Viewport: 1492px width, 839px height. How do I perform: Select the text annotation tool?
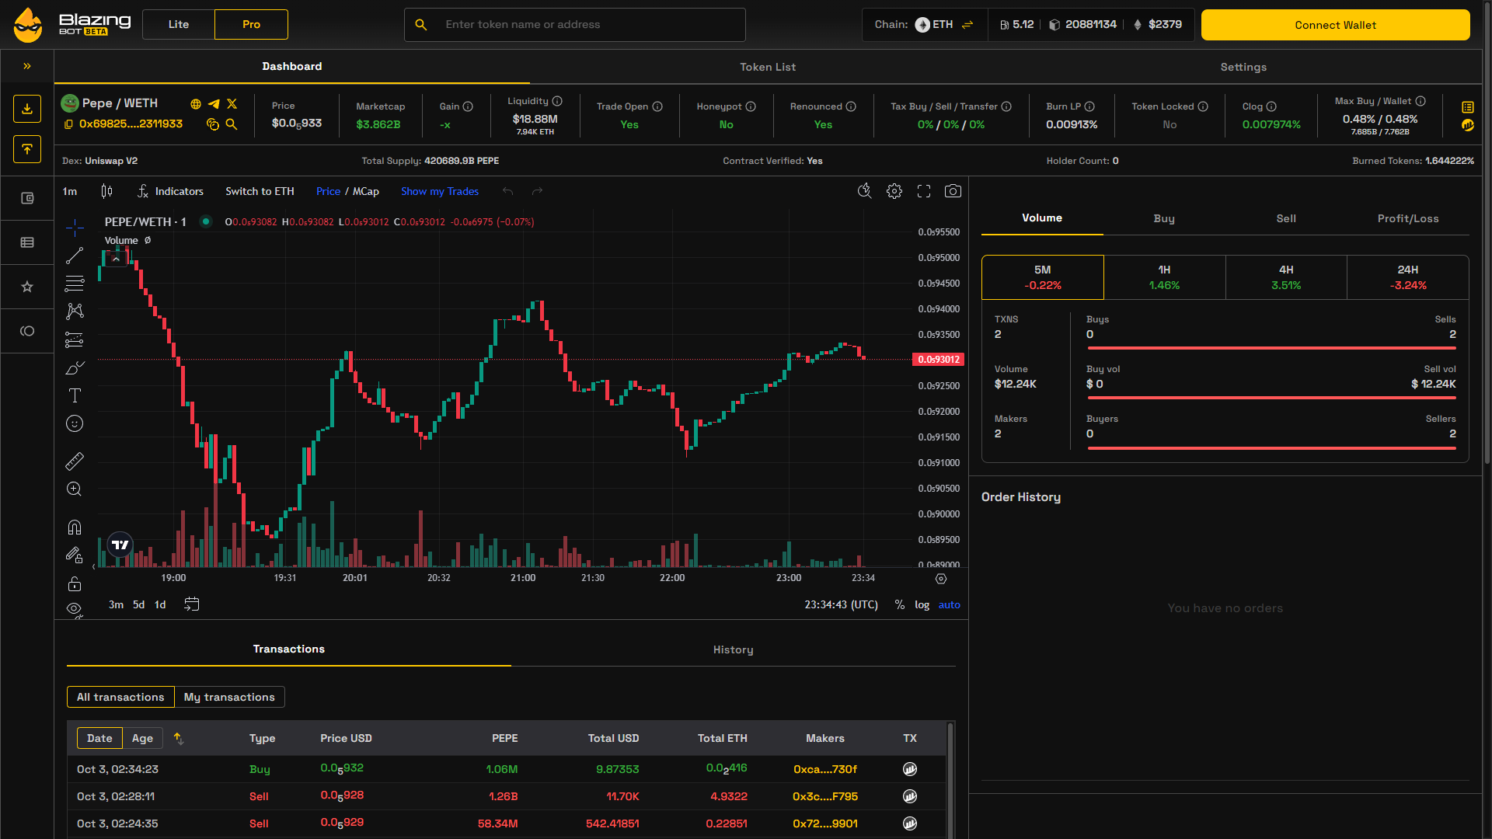coord(75,395)
